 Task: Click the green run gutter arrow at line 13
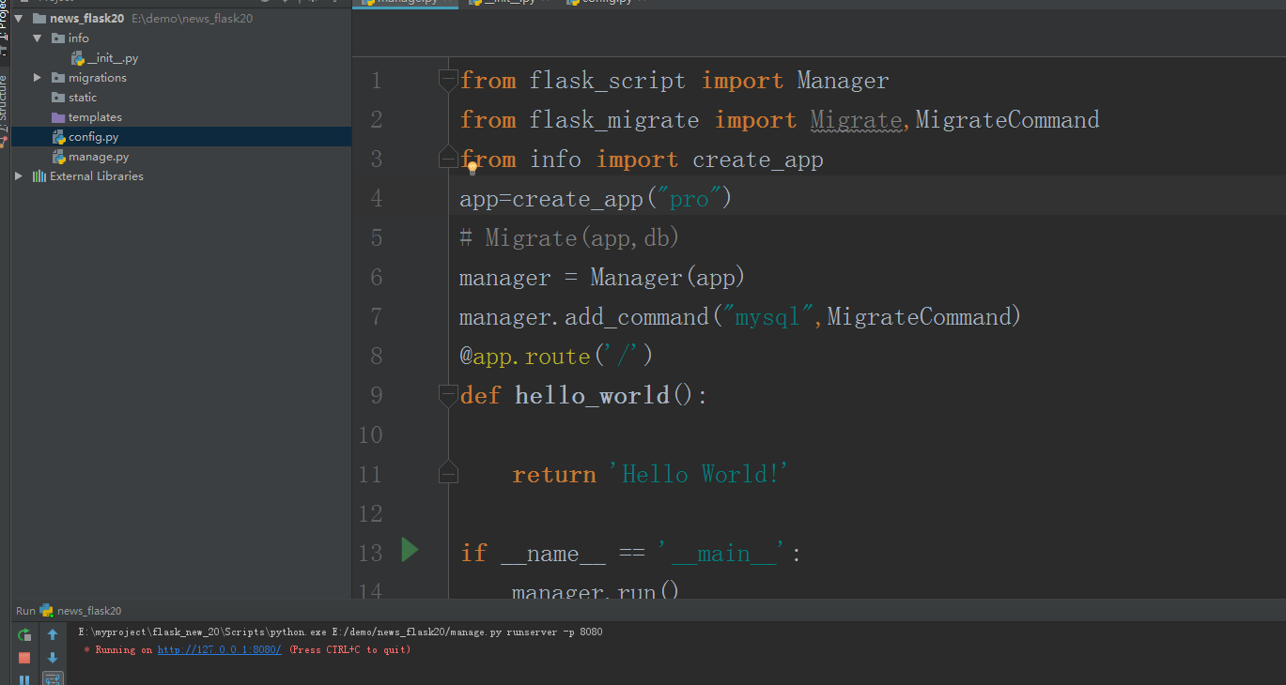click(410, 550)
